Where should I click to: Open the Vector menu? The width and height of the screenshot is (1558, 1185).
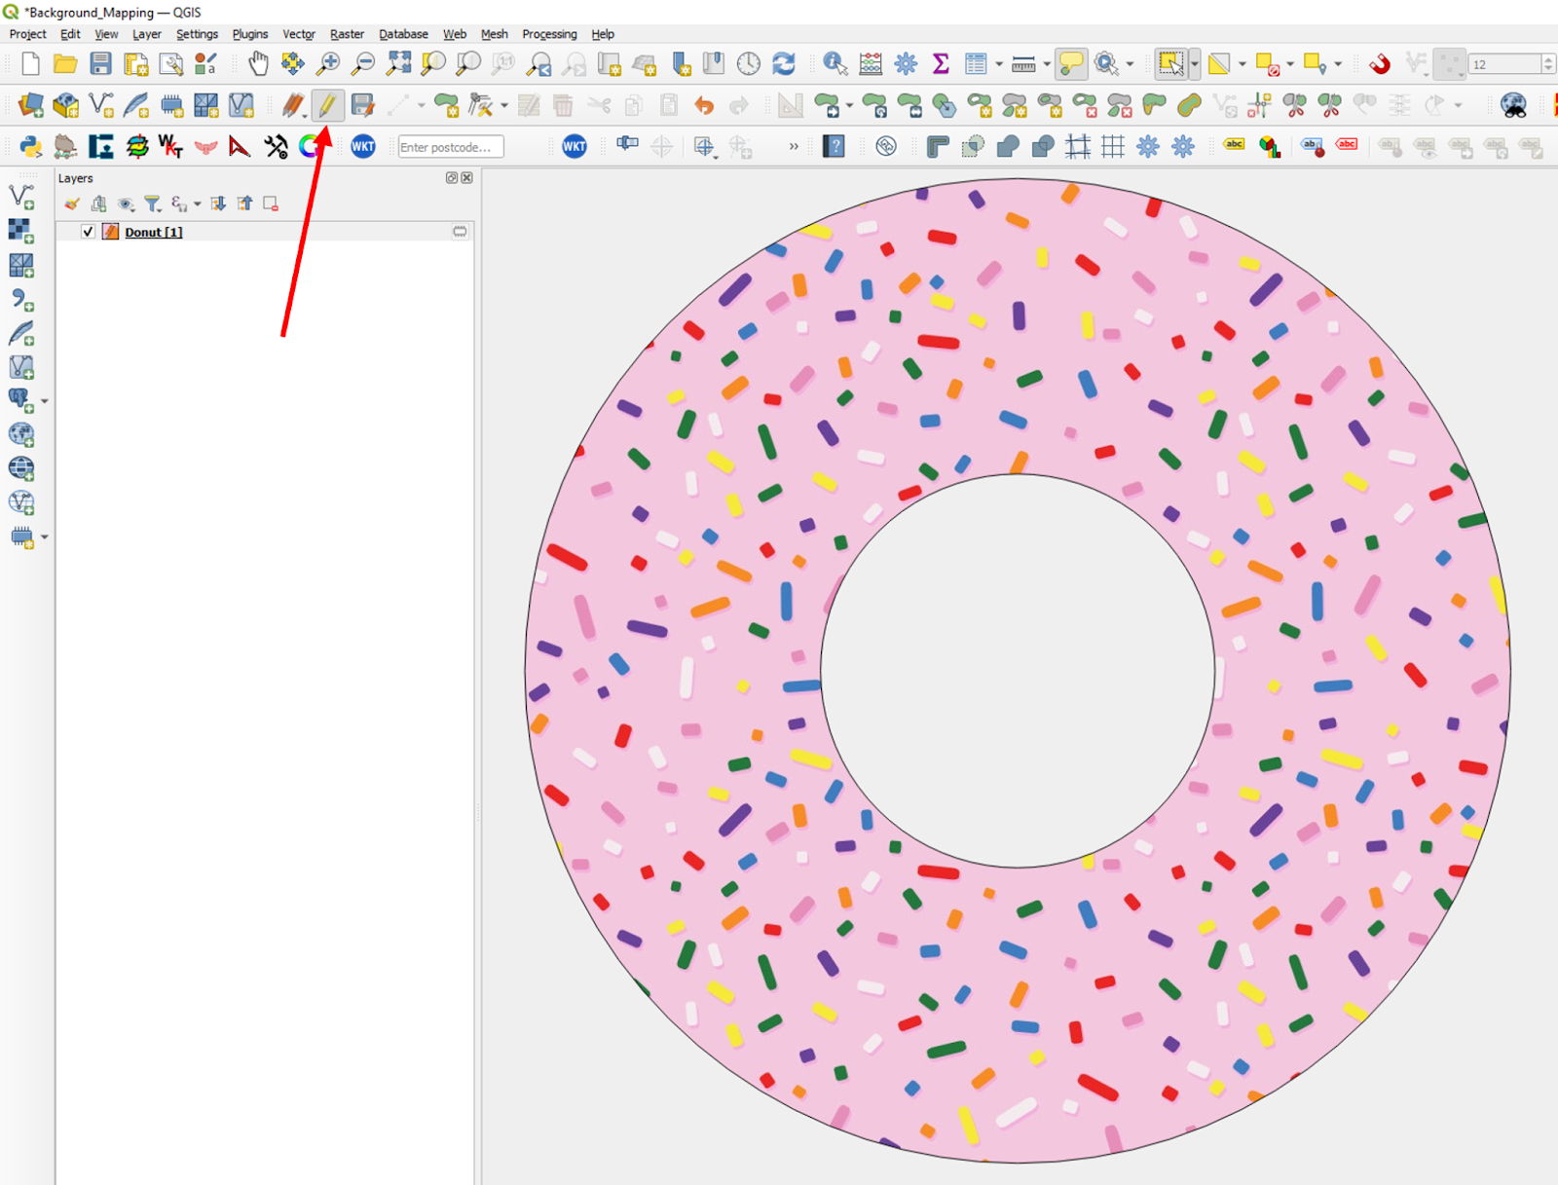click(x=299, y=34)
